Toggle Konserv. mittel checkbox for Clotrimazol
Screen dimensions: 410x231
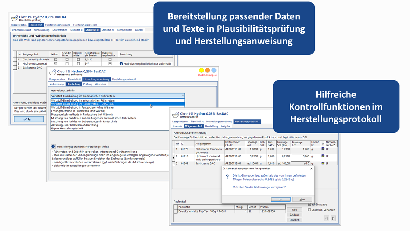(x=78, y=59)
